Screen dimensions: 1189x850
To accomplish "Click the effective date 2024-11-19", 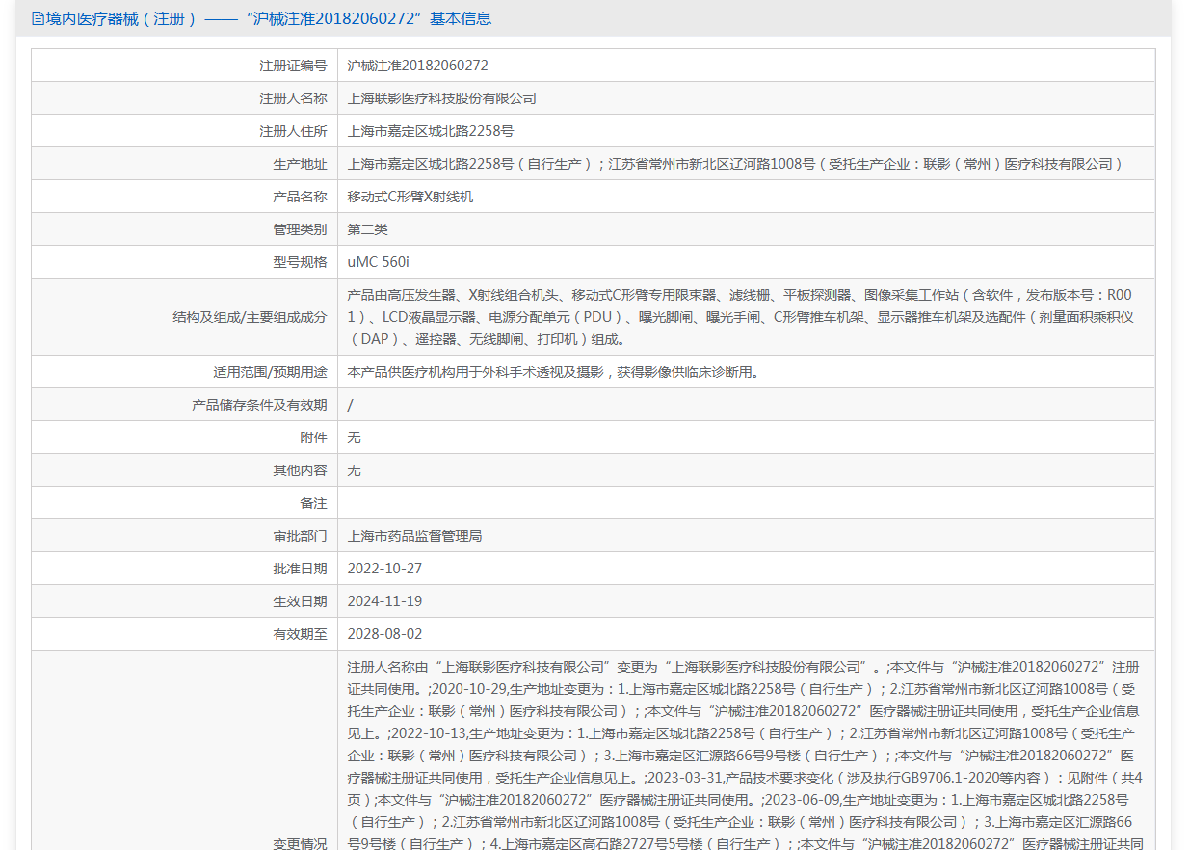I will [384, 601].
